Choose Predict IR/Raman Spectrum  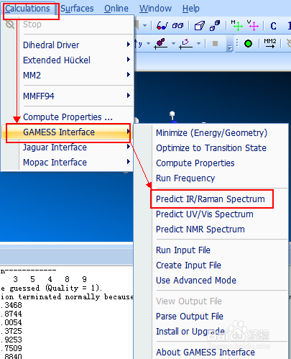pos(211,199)
